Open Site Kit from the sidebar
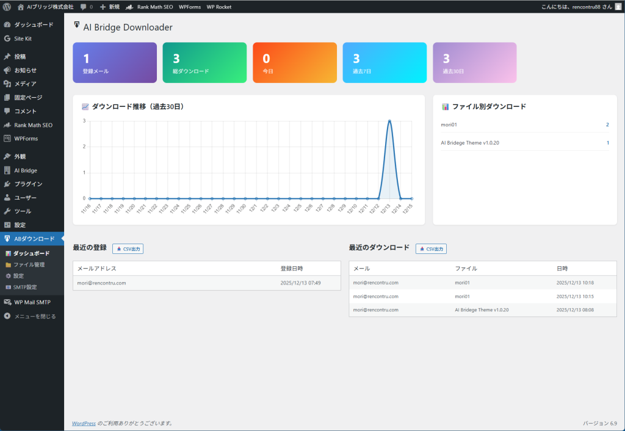The height and width of the screenshot is (431, 625). point(23,38)
